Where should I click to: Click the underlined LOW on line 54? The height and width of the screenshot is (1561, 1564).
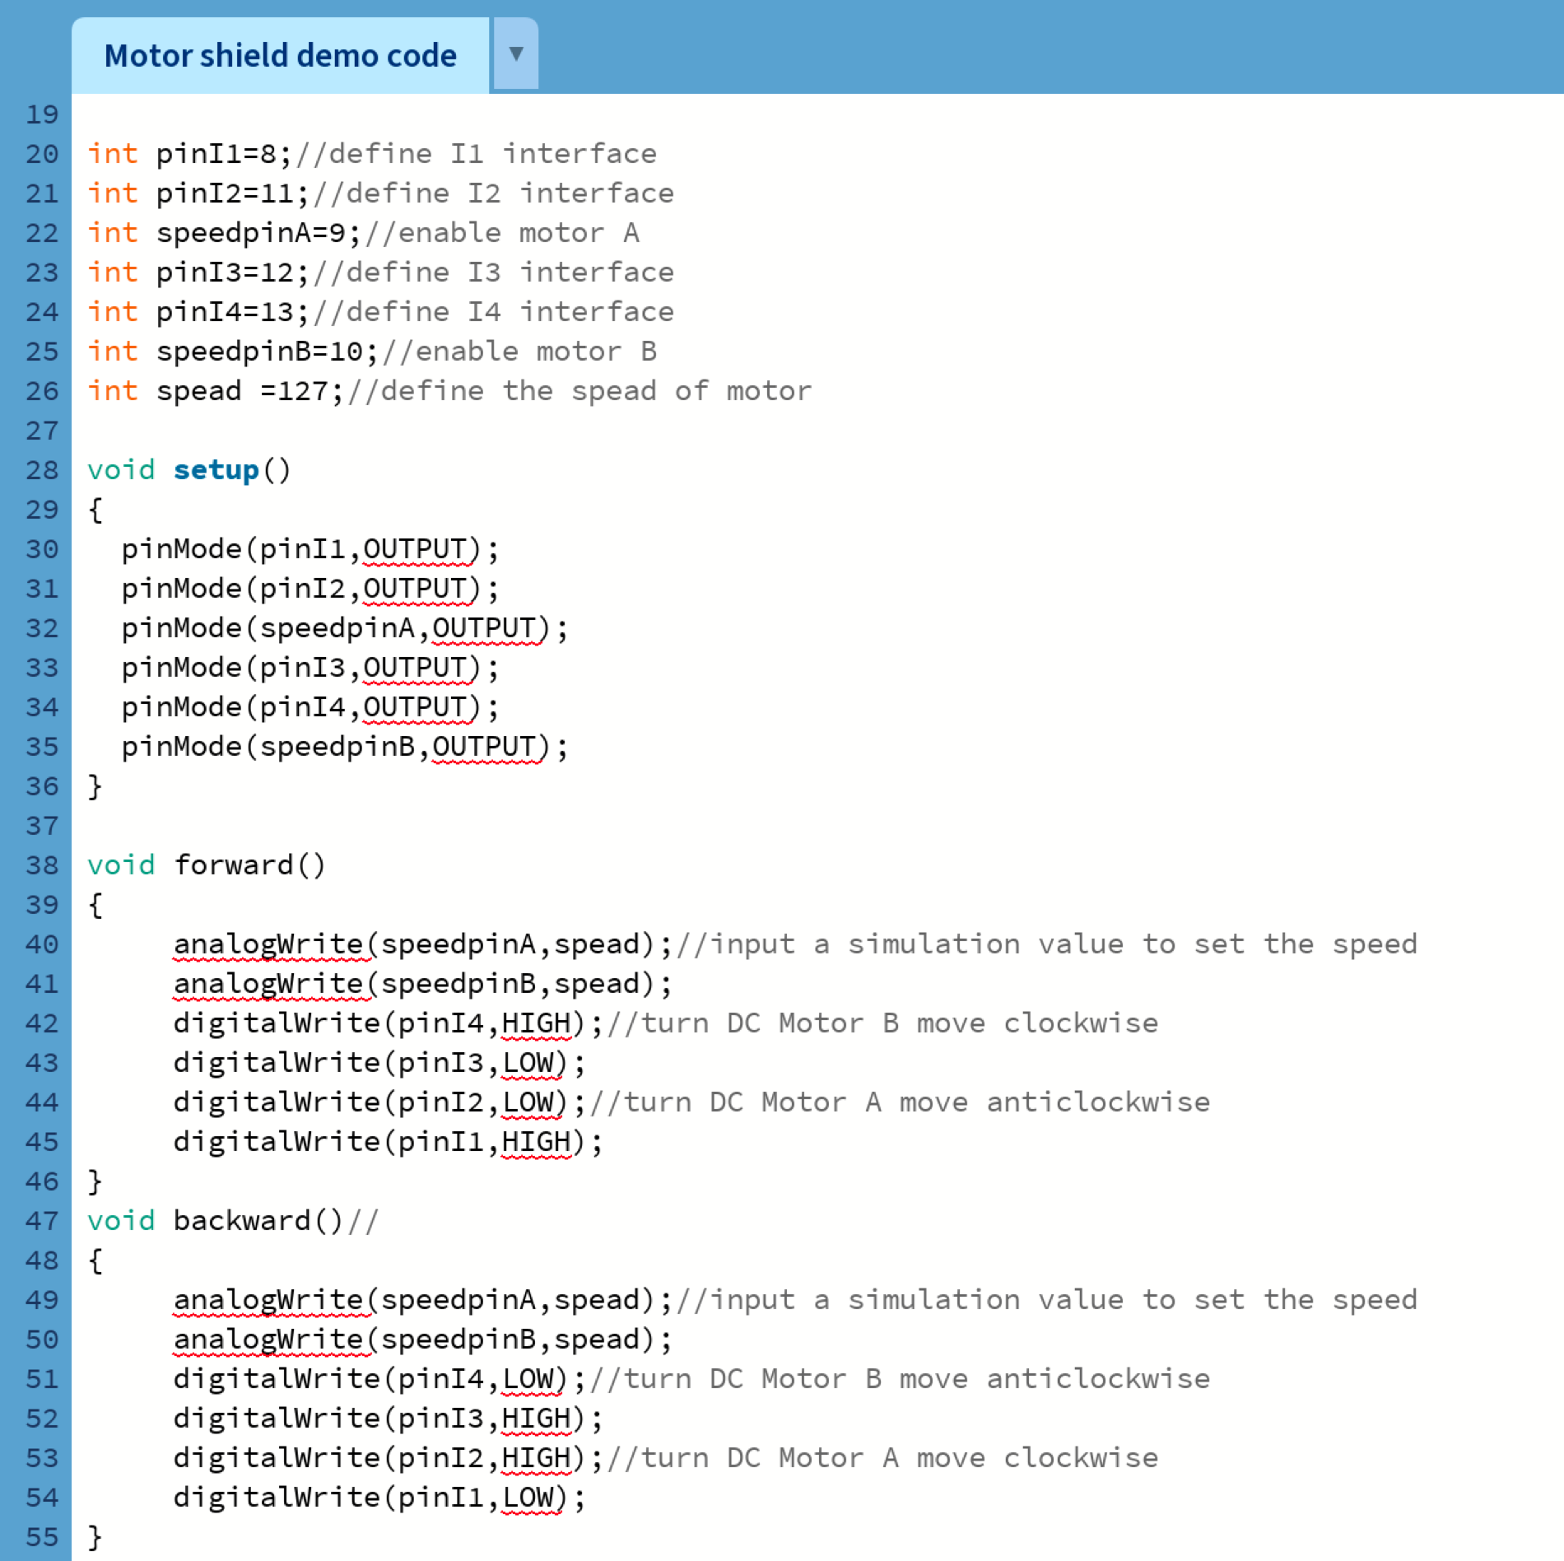pyautogui.click(x=528, y=1498)
